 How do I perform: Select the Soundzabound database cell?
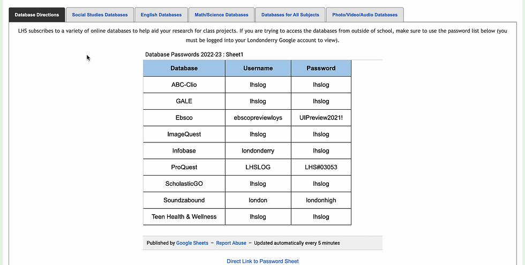tap(184, 200)
